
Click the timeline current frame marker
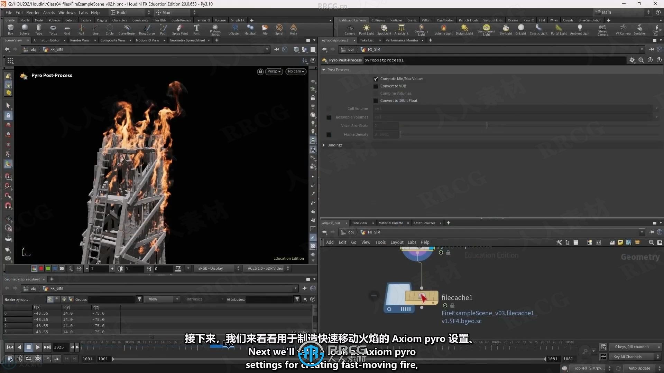pyautogui.click(x=228, y=344)
